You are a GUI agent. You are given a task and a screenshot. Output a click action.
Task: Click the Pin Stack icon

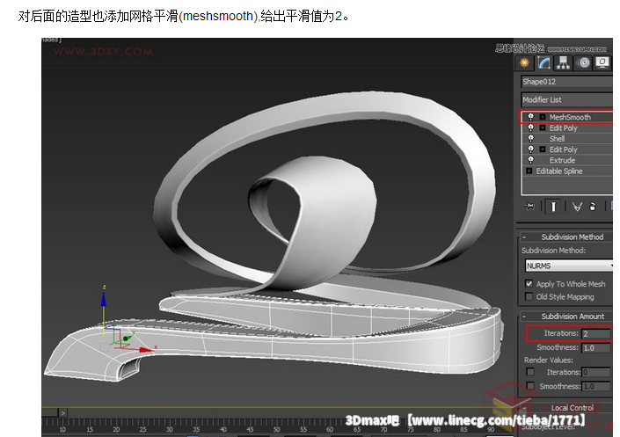tap(529, 206)
